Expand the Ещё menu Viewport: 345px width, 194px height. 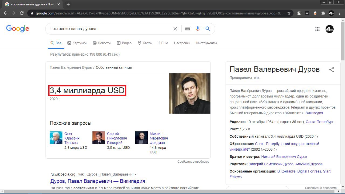(x=163, y=43)
